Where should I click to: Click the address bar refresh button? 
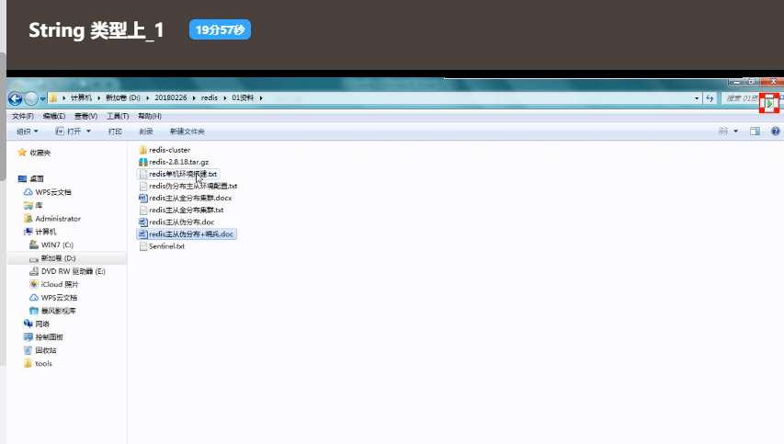[x=710, y=98]
